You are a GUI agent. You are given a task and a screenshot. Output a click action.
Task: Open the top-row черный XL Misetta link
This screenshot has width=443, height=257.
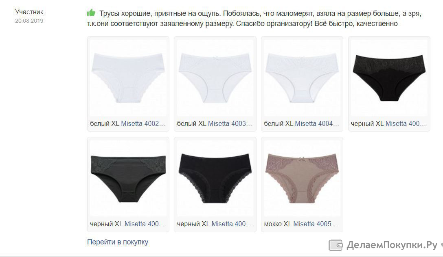pyautogui.click(x=388, y=124)
